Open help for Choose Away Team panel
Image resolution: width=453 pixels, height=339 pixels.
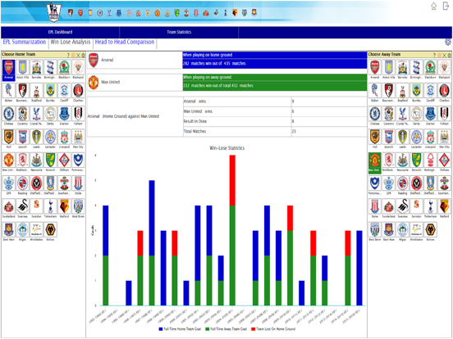click(x=434, y=55)
